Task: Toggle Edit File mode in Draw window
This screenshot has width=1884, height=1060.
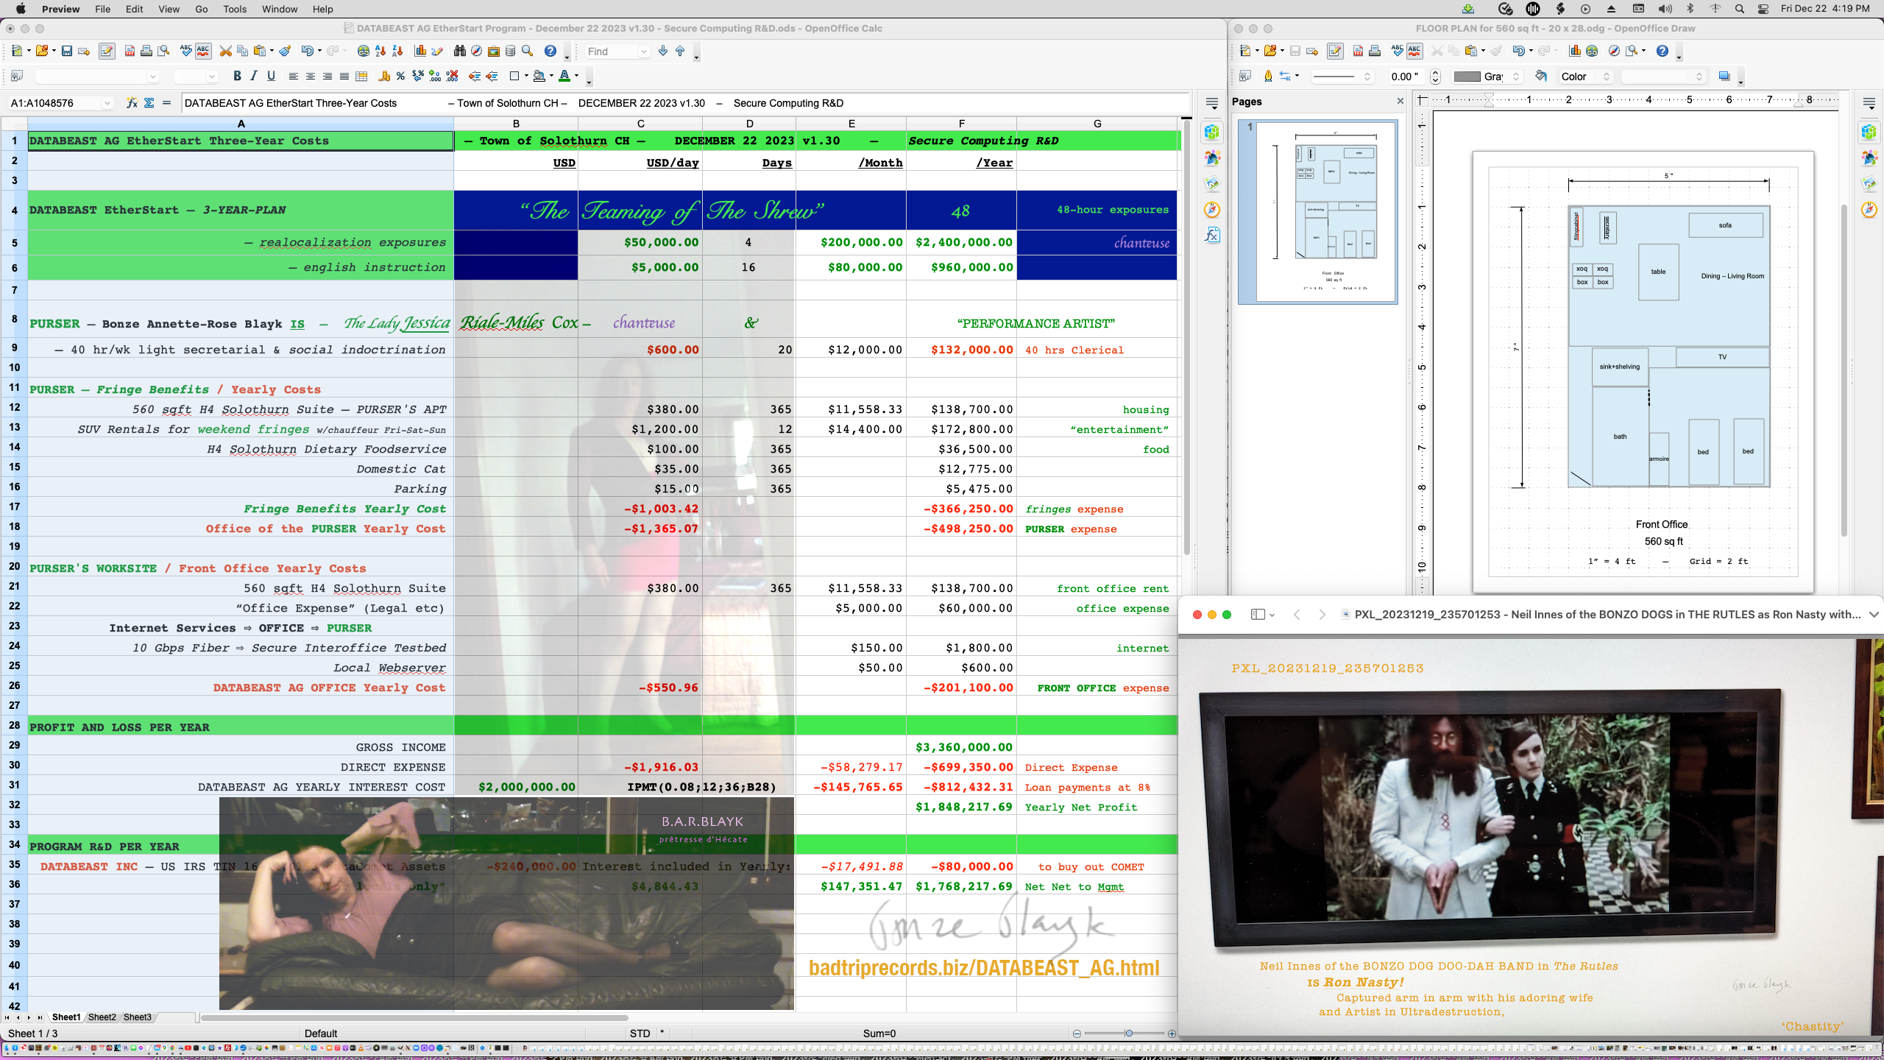Action: (x=1335, y=51)
